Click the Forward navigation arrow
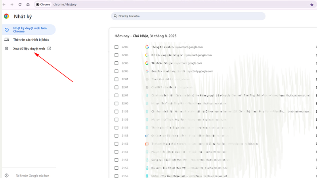The image size is (317, 178). click(12, 5)
